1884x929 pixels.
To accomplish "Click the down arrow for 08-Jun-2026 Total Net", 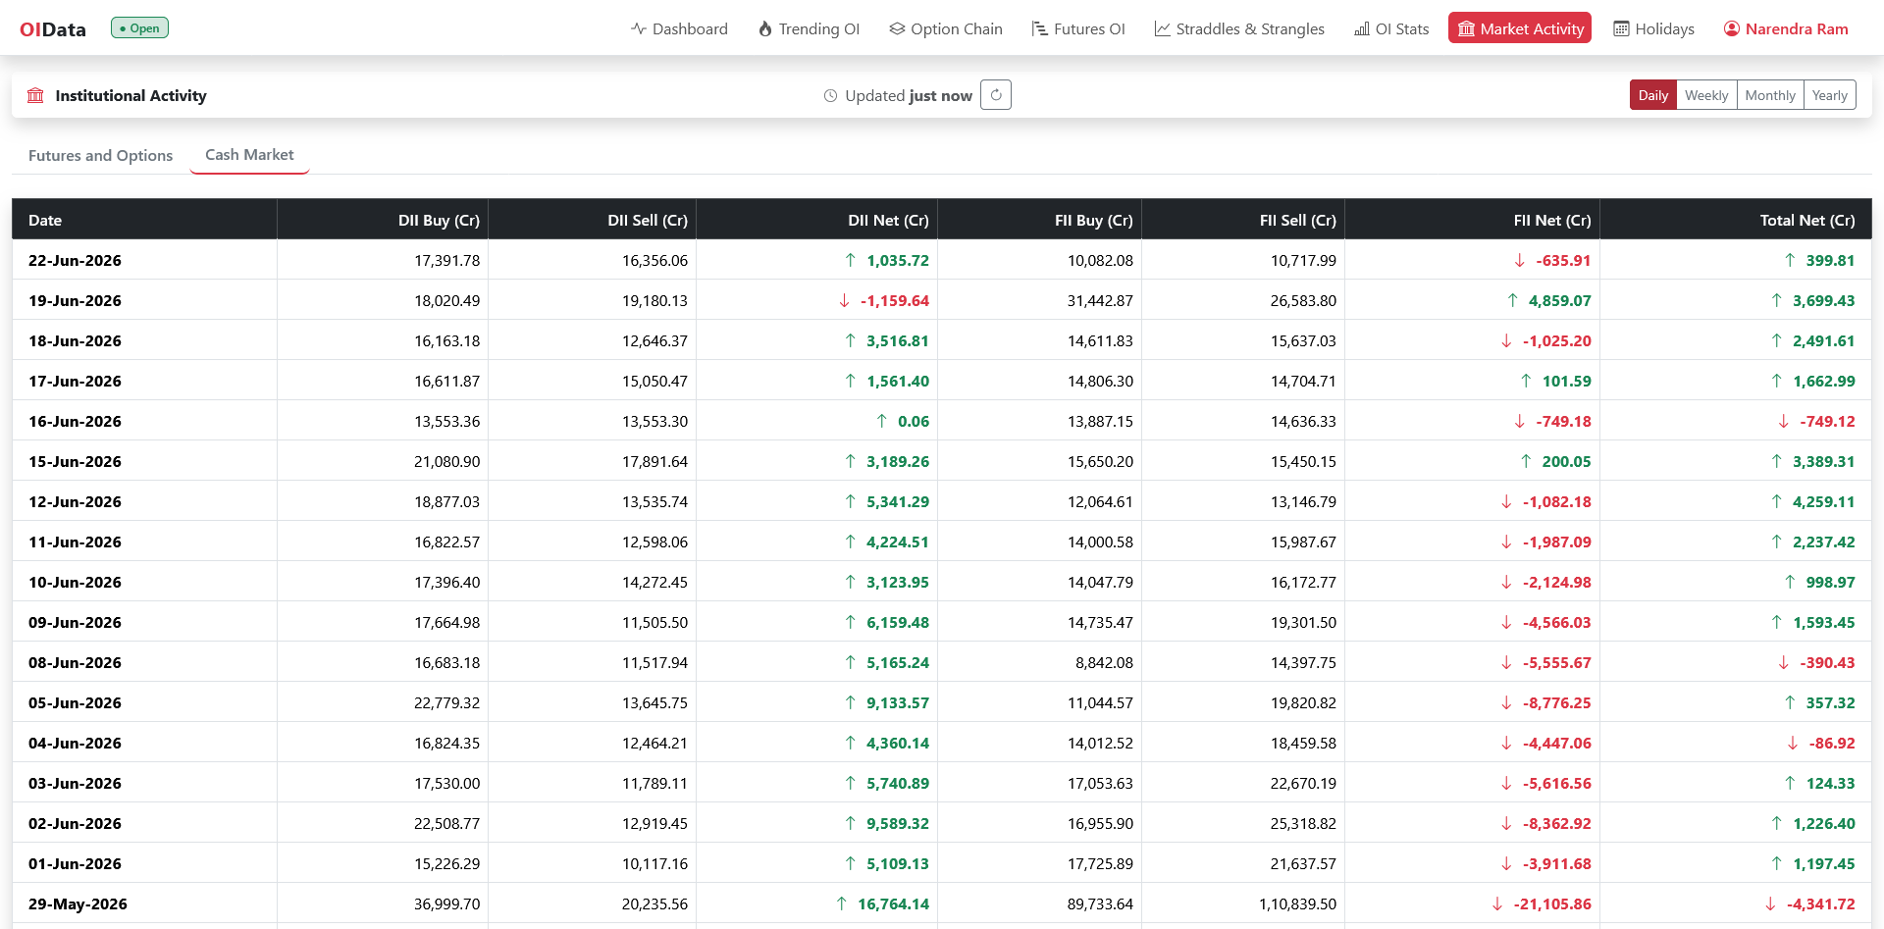I will click(1784, 662).
